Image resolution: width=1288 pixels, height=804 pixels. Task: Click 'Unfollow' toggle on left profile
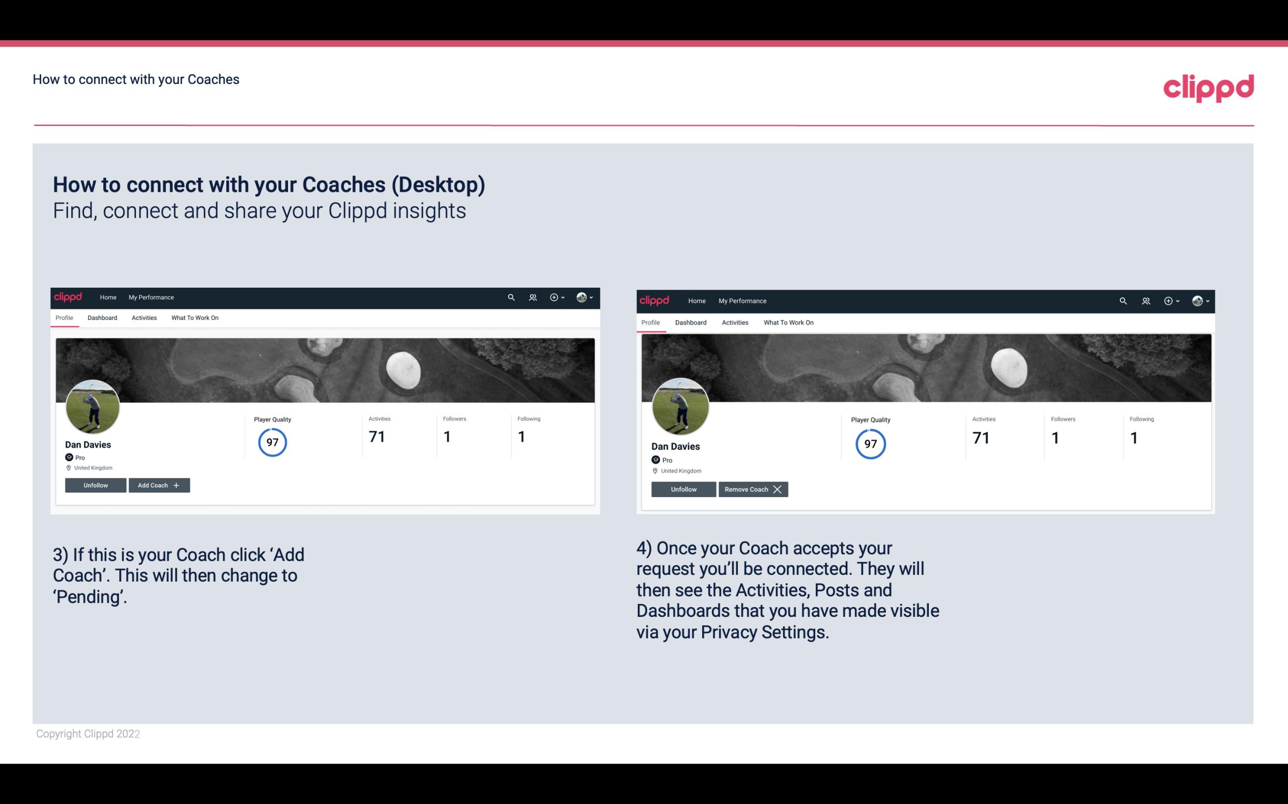(x=97, y=485)
